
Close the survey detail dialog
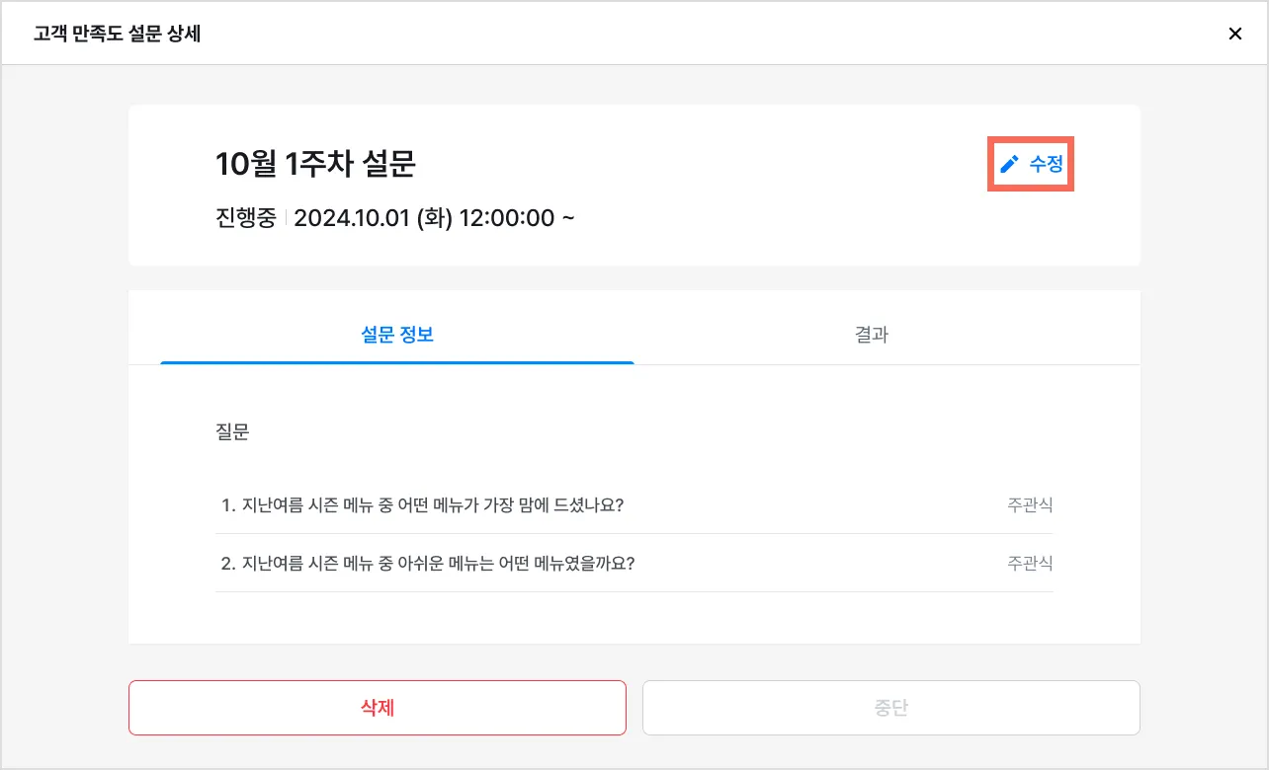[x=1234, y=34]
